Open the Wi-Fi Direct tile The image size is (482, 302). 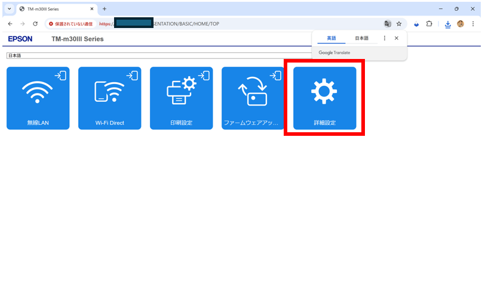pyautogui.click(x=110, y=98)
